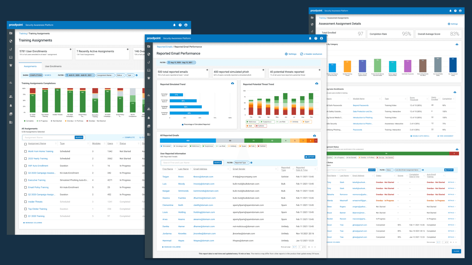The width and height of the screenshot is (472, 265).
Task: Open tbravo@domain.com email link
Action: point(203,177)
